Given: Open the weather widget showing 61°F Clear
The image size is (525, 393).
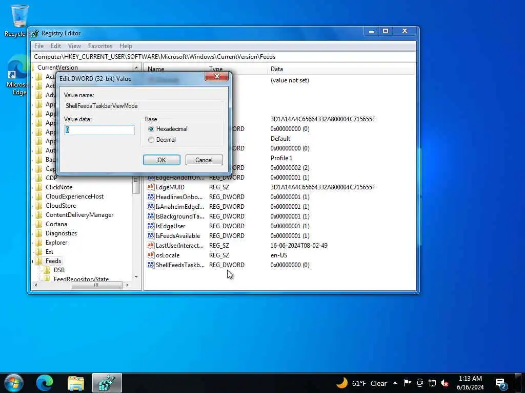Looking at the screenshot, I should coord(361,383).
